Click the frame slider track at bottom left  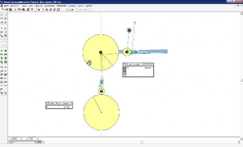click(24, 142)
